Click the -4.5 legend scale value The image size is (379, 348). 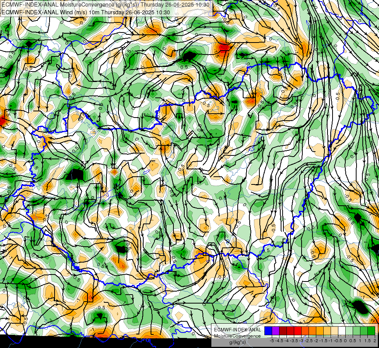(x=279, y=341)
